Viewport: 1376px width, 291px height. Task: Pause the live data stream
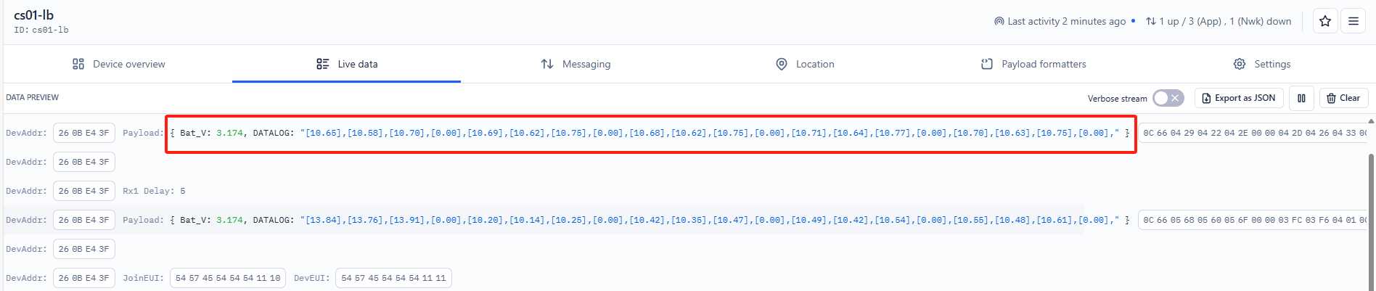point(1302,98)
